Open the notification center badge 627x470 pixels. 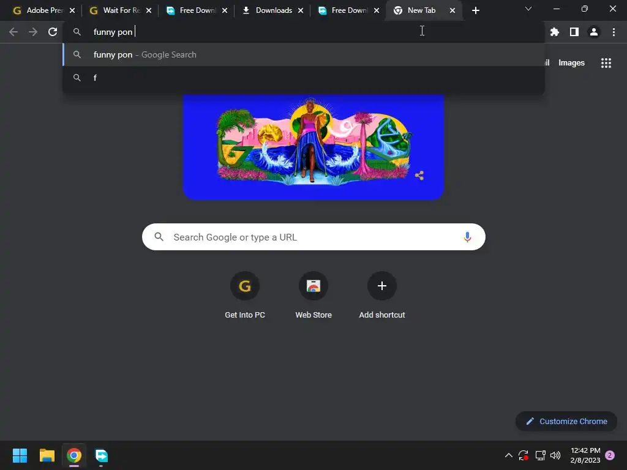[x=610, y=455]
